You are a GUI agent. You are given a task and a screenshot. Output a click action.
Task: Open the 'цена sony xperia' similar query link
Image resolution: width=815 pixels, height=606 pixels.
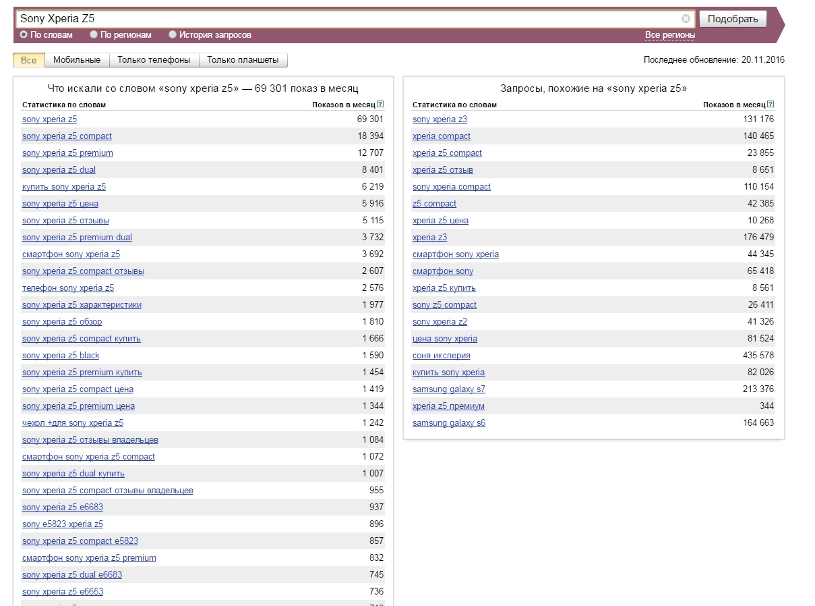pyautogui.click(x=445, y=339)
